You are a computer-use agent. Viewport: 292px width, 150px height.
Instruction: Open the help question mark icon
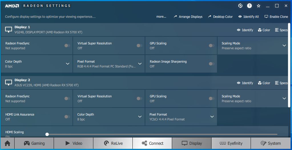pyautogui.click(x=249, y=6)
